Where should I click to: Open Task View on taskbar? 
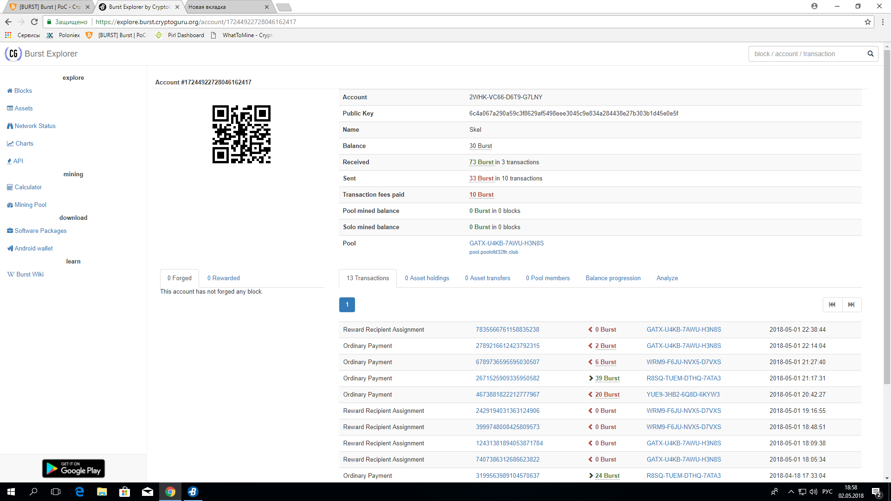coord(56,492)
